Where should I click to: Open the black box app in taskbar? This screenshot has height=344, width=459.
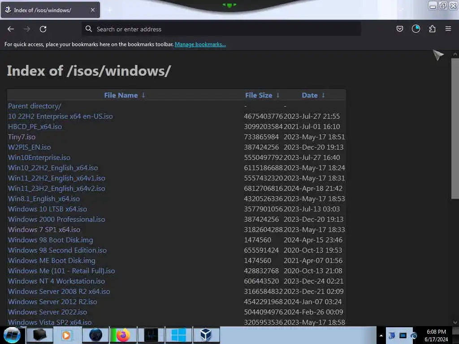point(40,335)
